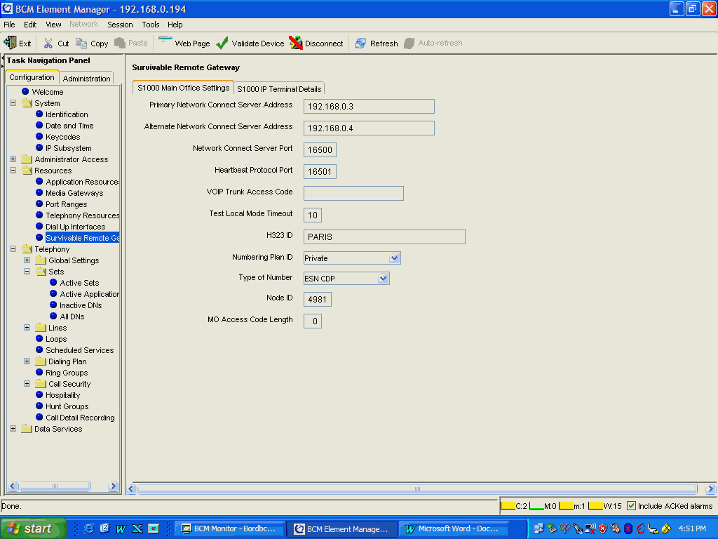
Task: Open Word from quick launch icon
Action: tap(121, 528)
